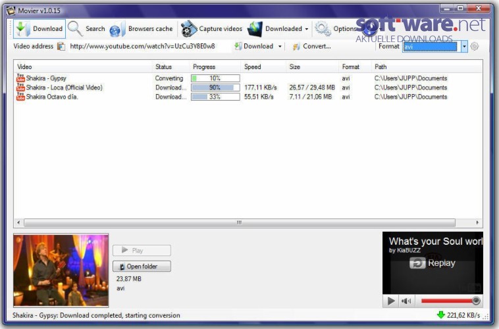Expand the Format dropdown arrow
This screenshot has height=329, width=499.
pos(464,47)
